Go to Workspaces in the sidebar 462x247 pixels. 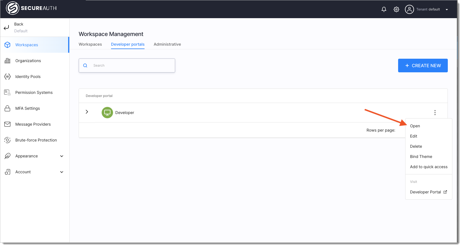(35, 45)
